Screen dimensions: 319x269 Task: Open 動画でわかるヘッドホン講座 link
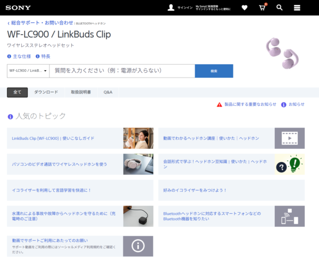(x=211, y=138)
